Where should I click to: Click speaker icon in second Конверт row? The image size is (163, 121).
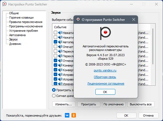coord(60,70)
